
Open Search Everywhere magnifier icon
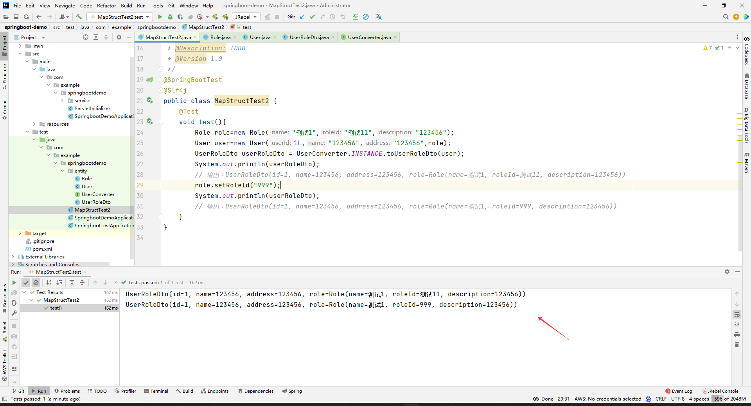coord(726,17)
